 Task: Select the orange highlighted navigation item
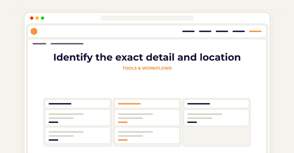coord(255,31)
